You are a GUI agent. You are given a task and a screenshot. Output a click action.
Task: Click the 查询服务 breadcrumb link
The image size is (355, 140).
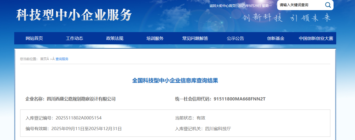[62, 59]
